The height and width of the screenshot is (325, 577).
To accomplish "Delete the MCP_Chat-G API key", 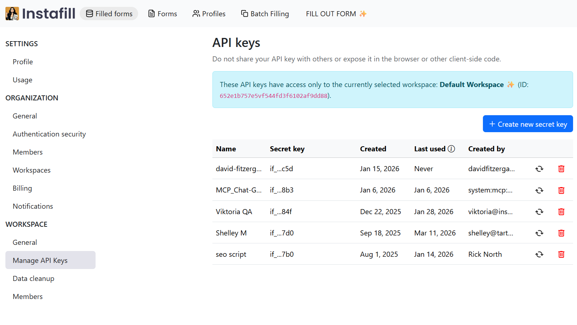I will (x=561, y=190).
